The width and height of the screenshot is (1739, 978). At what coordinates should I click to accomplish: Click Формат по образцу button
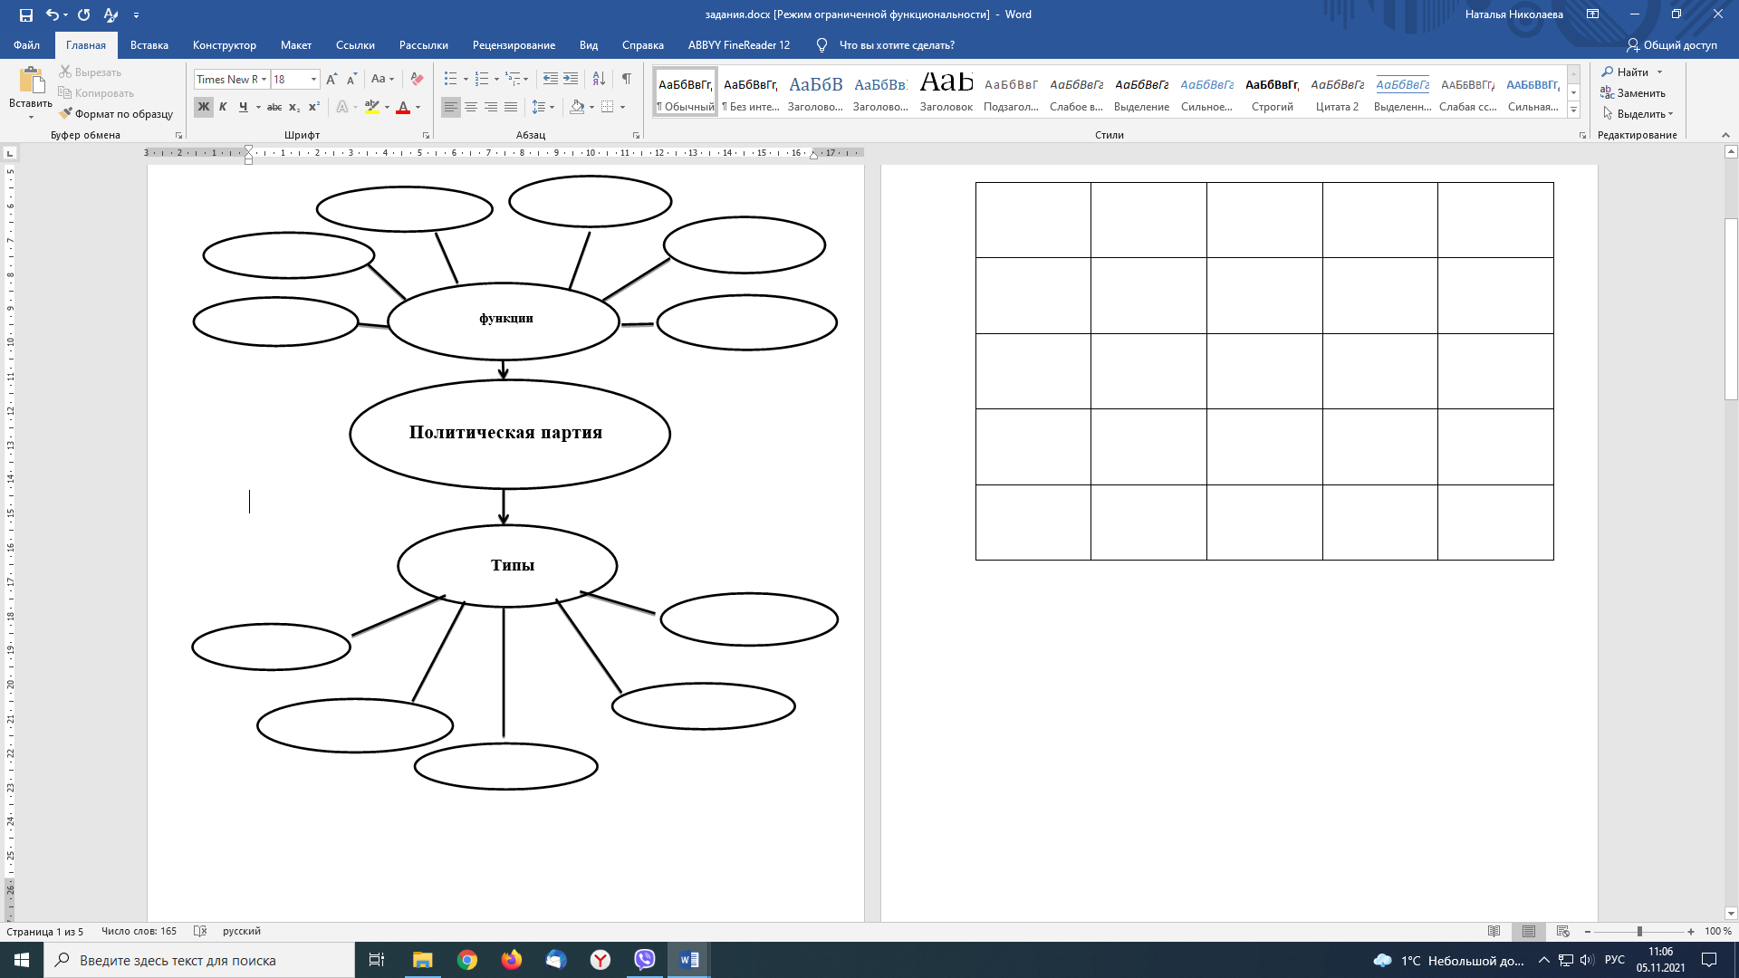[116, 114]
